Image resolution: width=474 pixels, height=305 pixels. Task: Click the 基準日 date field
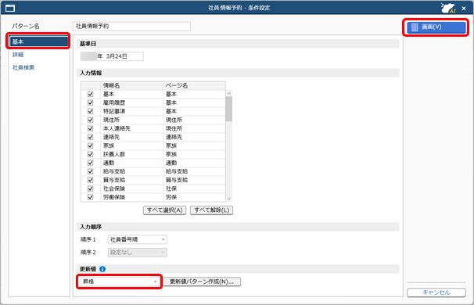point(112,56)
